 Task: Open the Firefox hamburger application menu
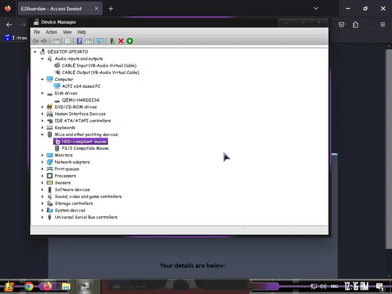click(x=383, y=24)
